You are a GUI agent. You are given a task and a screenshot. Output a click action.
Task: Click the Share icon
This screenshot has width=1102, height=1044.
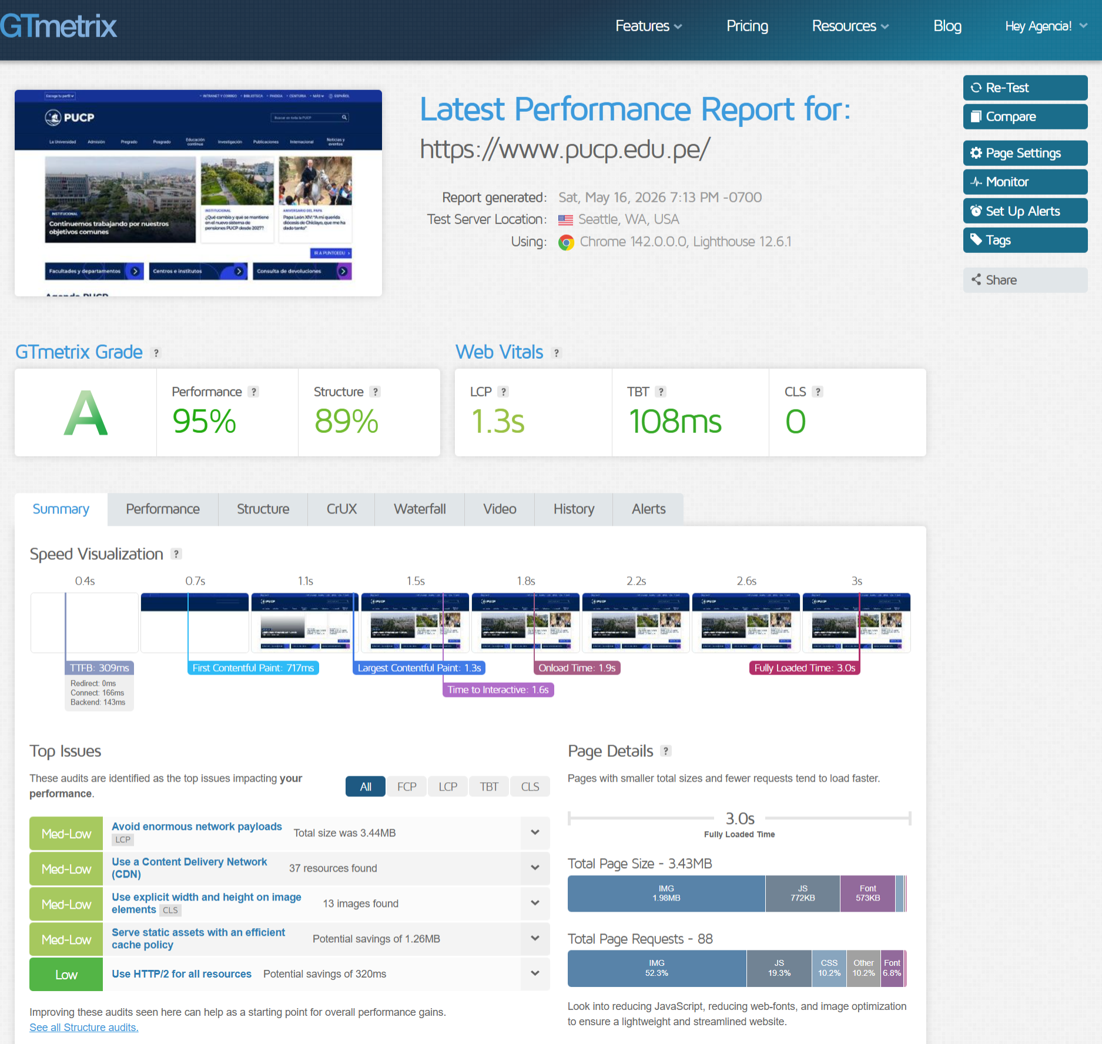coord(976,279)
